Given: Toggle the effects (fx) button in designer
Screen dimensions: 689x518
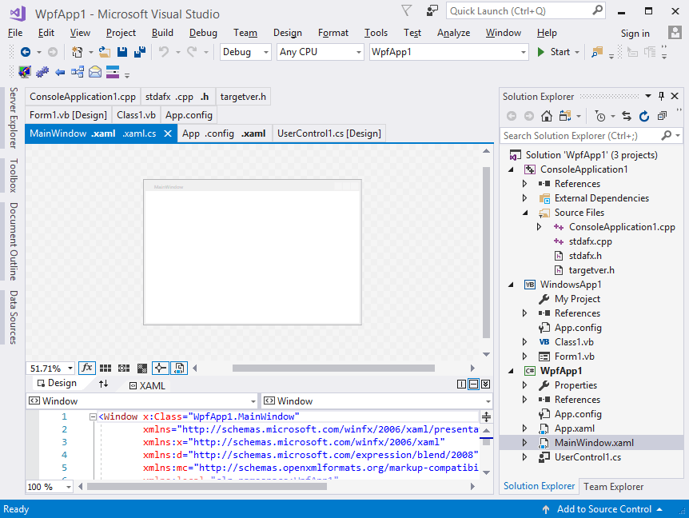Looking at the screenshot, I should [x=86, y=369].
